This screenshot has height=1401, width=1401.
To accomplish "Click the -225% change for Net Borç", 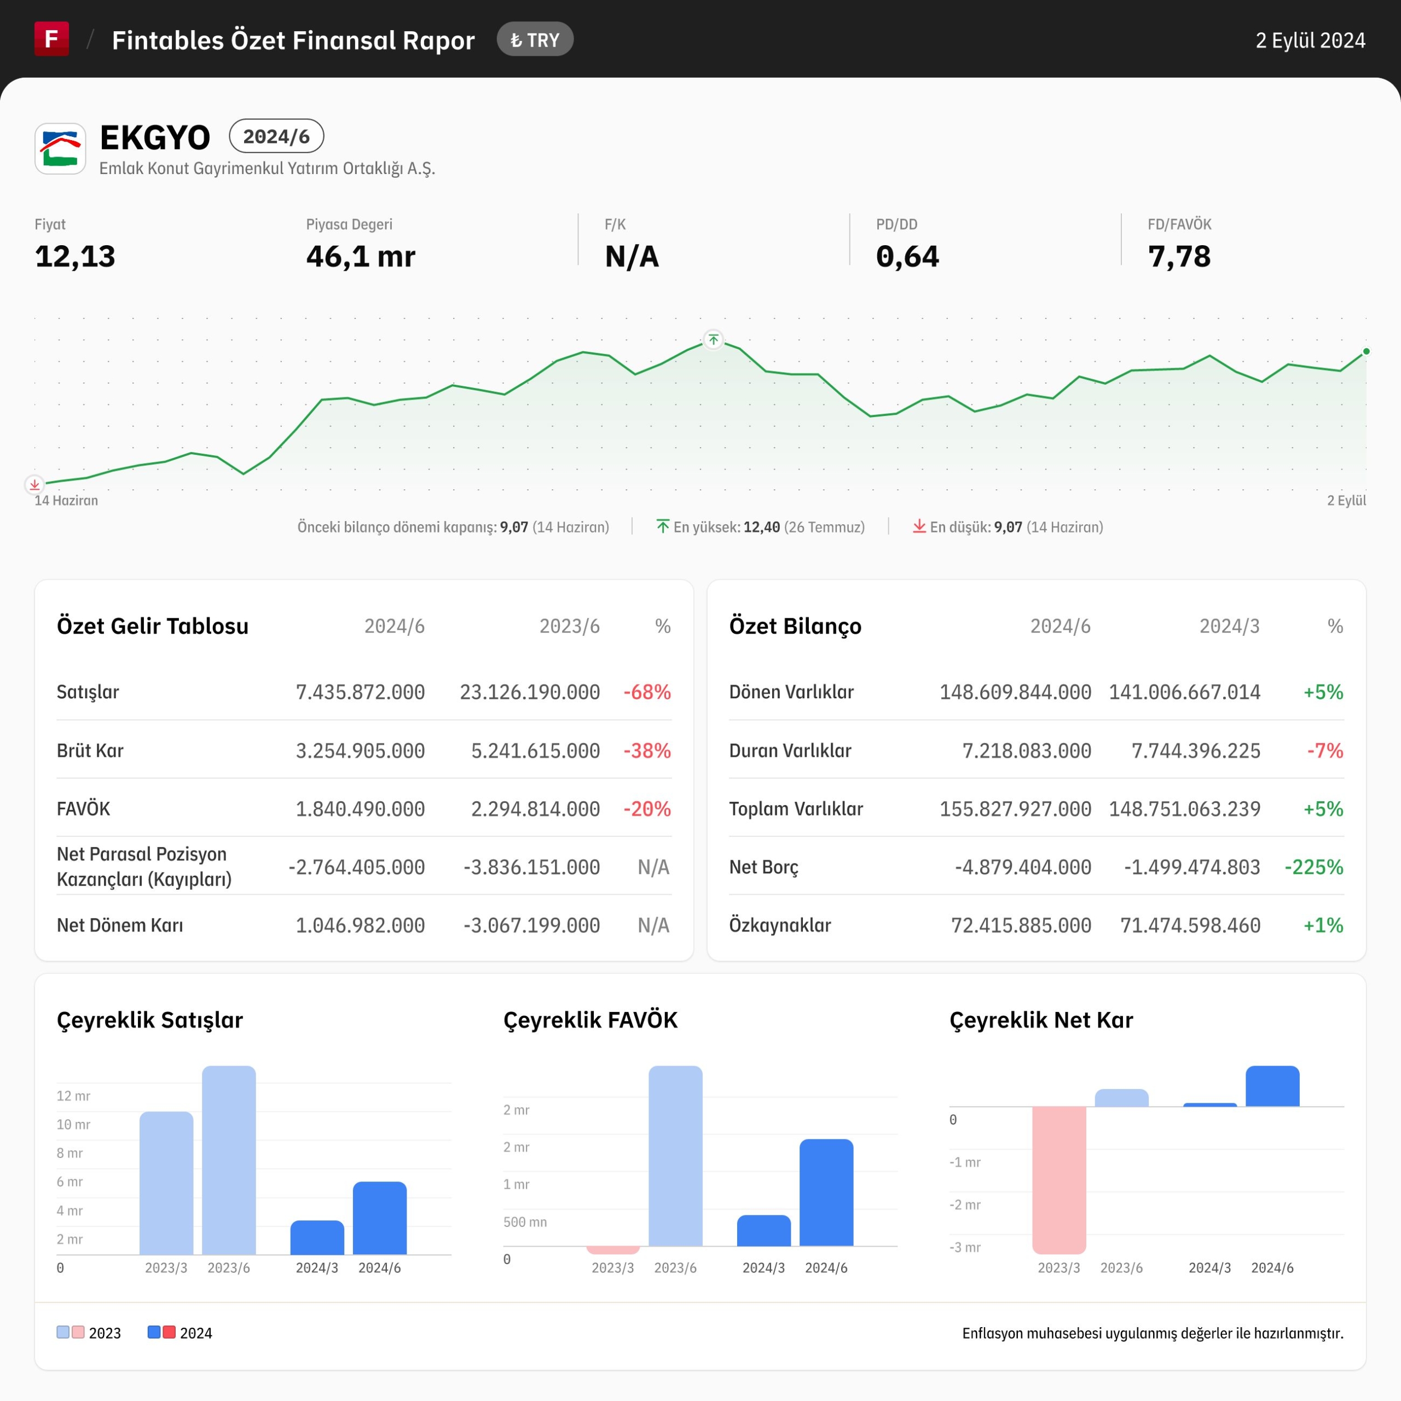I will (x=1313, y=866).
